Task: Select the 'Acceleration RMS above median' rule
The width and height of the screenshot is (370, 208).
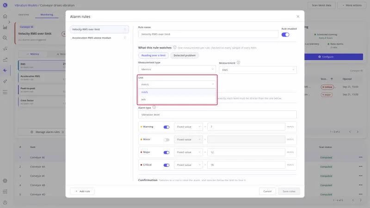Action: tap(99, 38)
